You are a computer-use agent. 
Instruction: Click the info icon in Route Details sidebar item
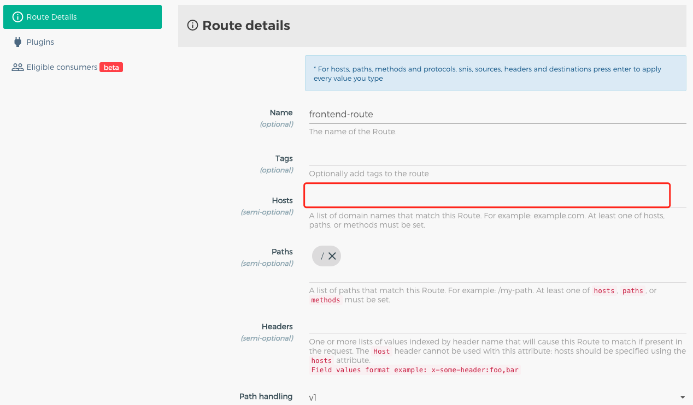(17, 17)
